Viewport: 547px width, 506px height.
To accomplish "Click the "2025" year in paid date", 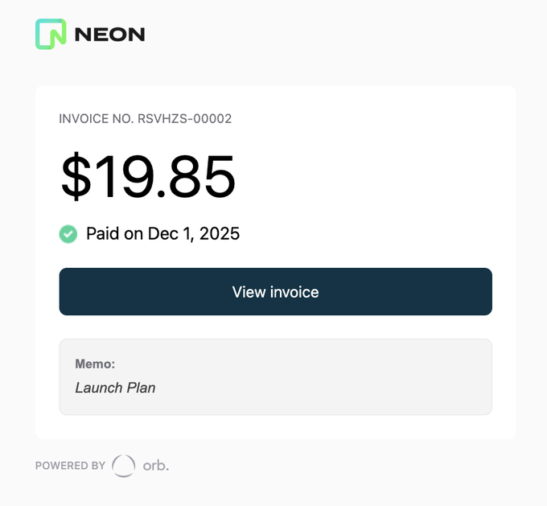I will (x=220, y=234).
